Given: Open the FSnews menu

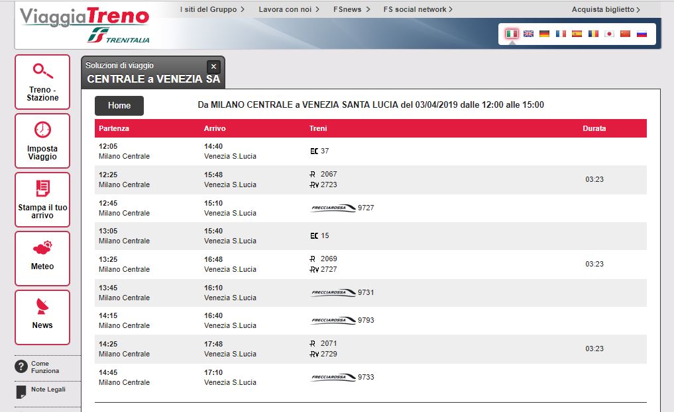Looking at the screenshot, I should [x=352, y=9].
